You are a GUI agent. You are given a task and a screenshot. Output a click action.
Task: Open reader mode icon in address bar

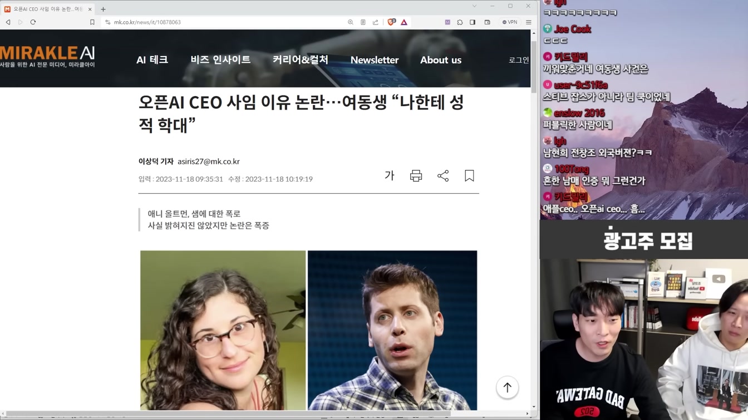tap(363, 22)
